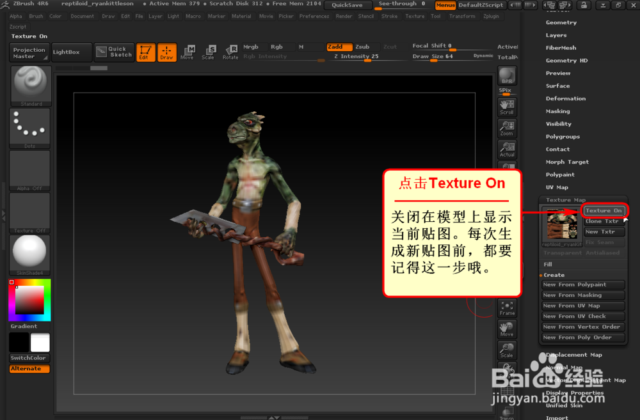This screenshot has height=420, width=640.
Task: Click the Zoom canvas button
Action: 507,128
